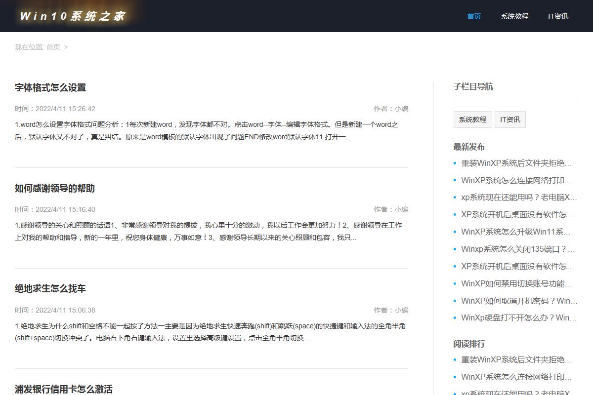The width and height of the screenshot is (593, 395).
Task: Open WinXp硬盘打不开怎么办 link
Action: [x=519, y=317]
